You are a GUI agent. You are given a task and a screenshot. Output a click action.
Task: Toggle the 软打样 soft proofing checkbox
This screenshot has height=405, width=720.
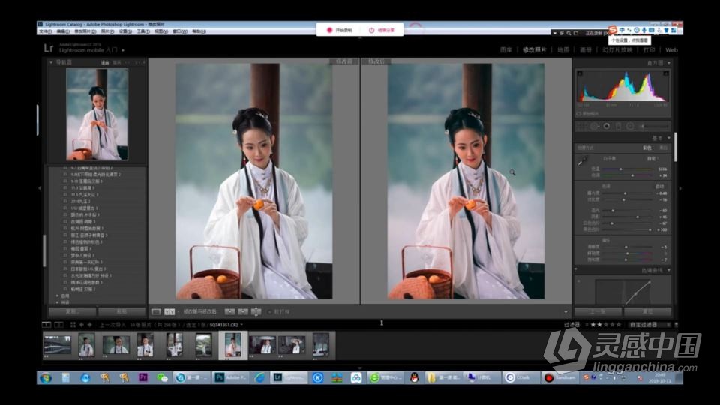(x=269, y=312)
